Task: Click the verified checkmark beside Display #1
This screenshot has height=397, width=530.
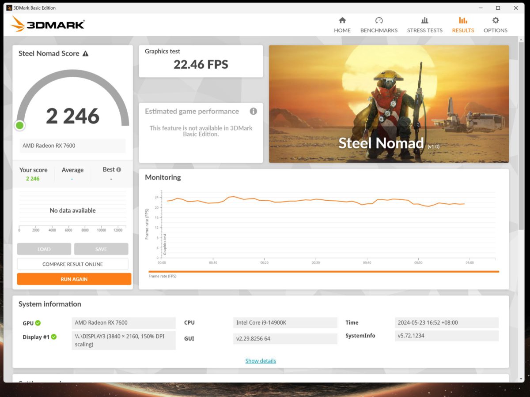Action: click(54, 337)
